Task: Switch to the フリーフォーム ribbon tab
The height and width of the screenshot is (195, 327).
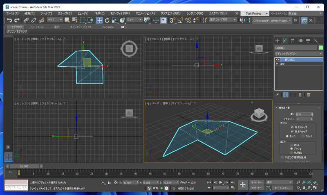Action: [x=36, y=27]
